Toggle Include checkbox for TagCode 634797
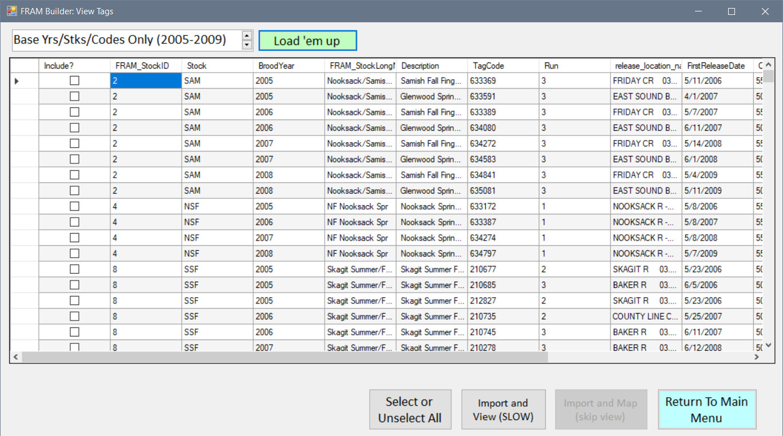 tap(74, 254)
